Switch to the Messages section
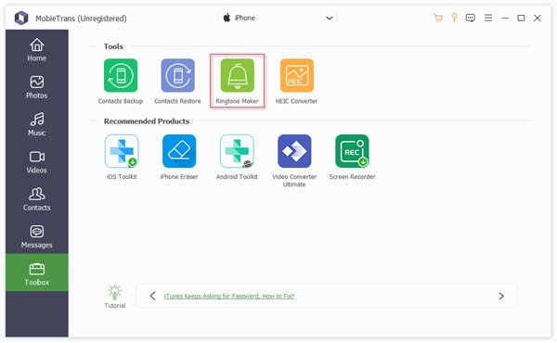This screenshot has height=343, width=557. 37,236
